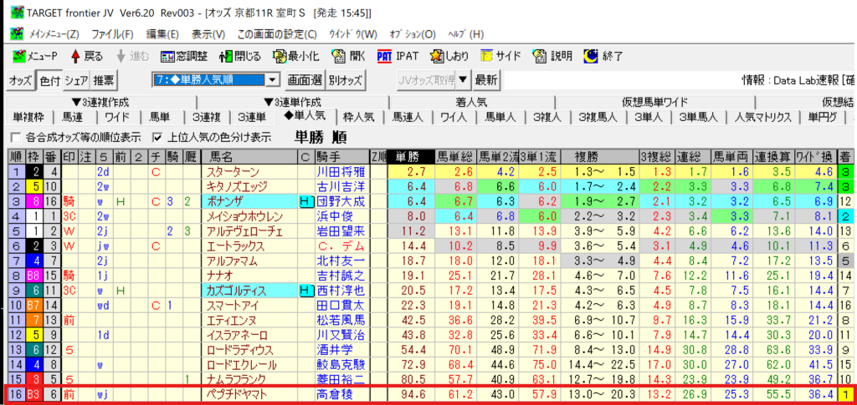Viewport: 857px width, 405px height.
Task: Click the しおり bookmark icon
Action: (449, 56)
